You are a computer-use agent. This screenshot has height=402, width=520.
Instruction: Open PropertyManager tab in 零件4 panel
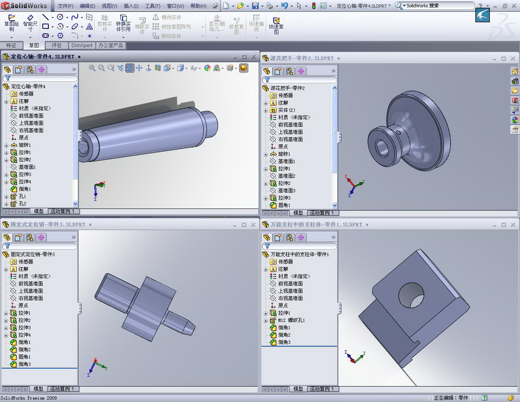tap(19, 70)
